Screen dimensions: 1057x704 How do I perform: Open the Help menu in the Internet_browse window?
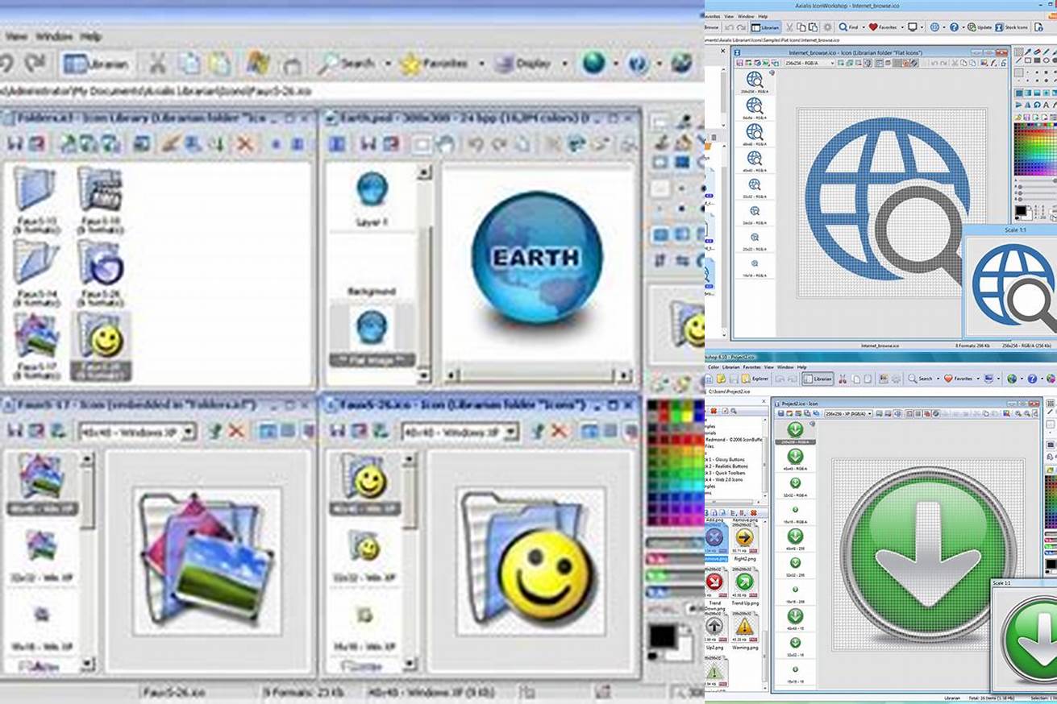coord(763,16)
